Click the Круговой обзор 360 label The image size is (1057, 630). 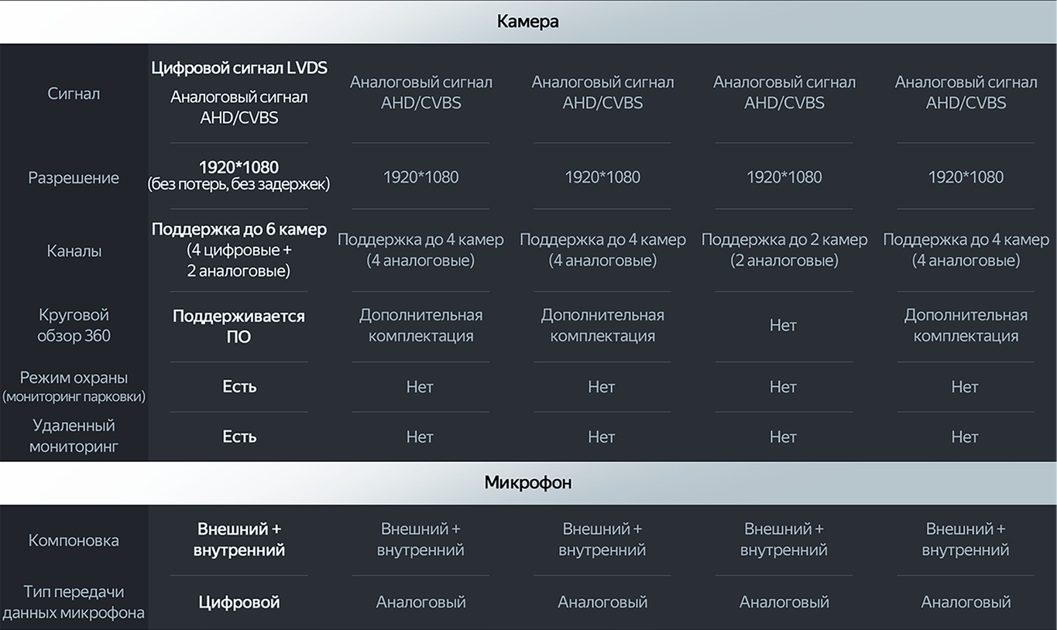tap(74, 325)
